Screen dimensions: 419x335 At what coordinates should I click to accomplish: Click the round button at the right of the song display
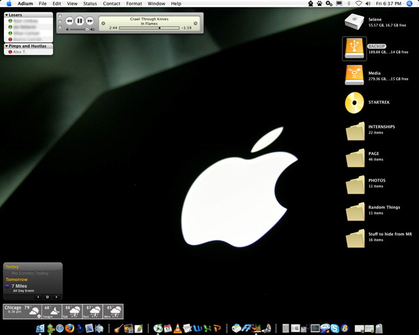(195, 24)
